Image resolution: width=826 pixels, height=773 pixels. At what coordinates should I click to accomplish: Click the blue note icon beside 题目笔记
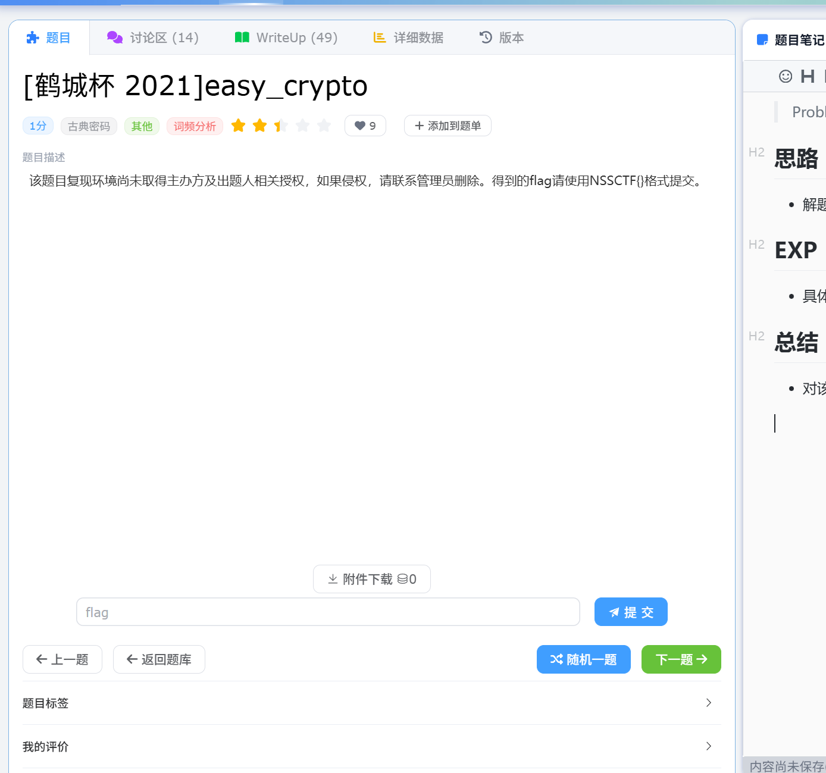point(762,39)
